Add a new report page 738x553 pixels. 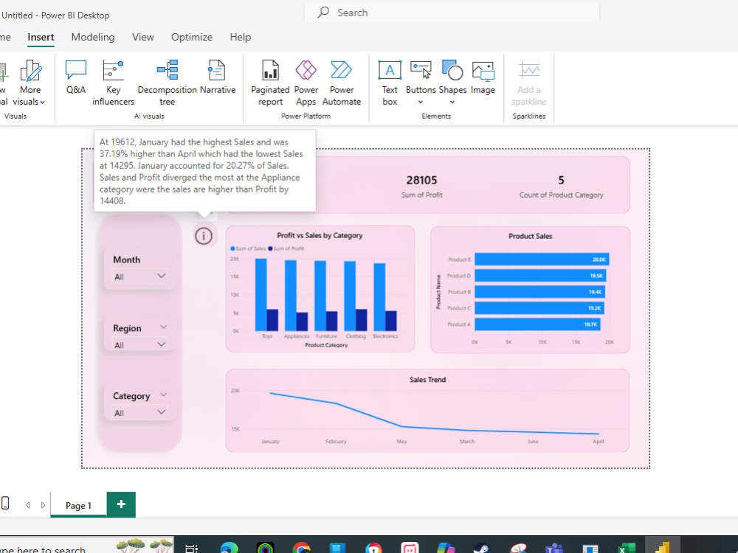(122, 504)
